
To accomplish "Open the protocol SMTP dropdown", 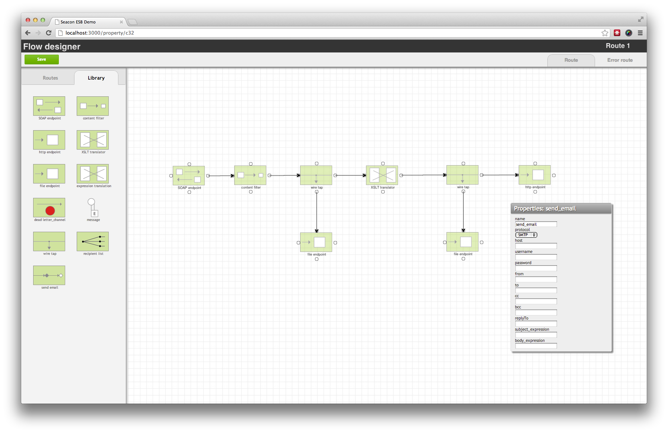I will [x=526, y=235].
